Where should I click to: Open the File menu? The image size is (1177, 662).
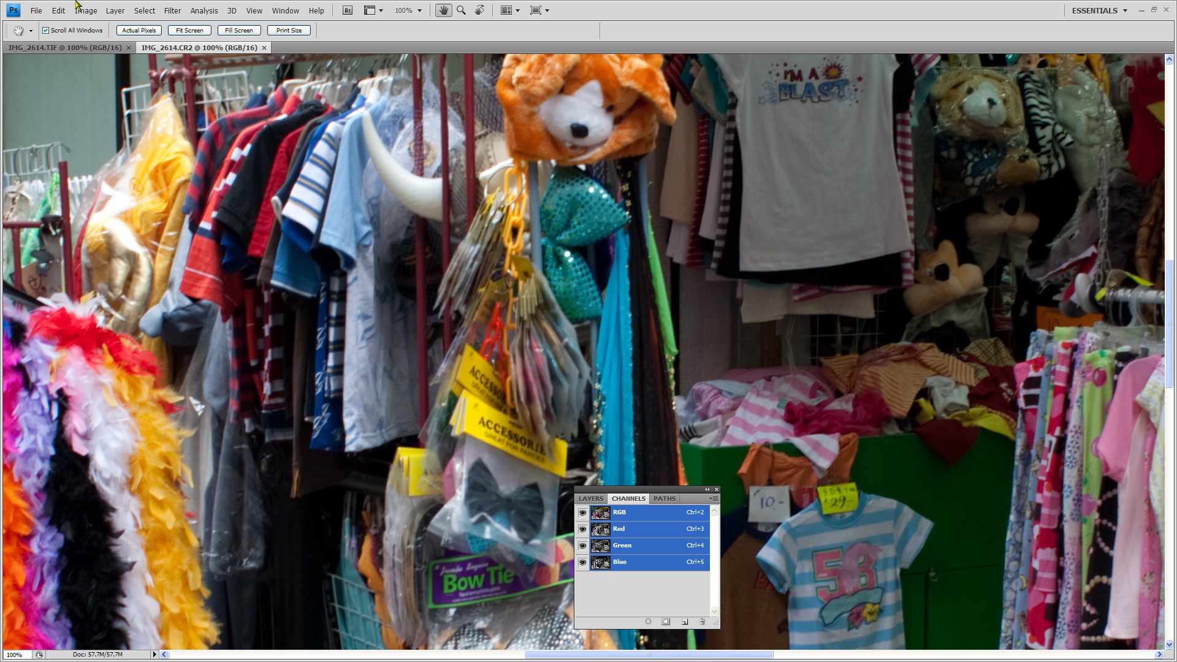click(36, 10)
